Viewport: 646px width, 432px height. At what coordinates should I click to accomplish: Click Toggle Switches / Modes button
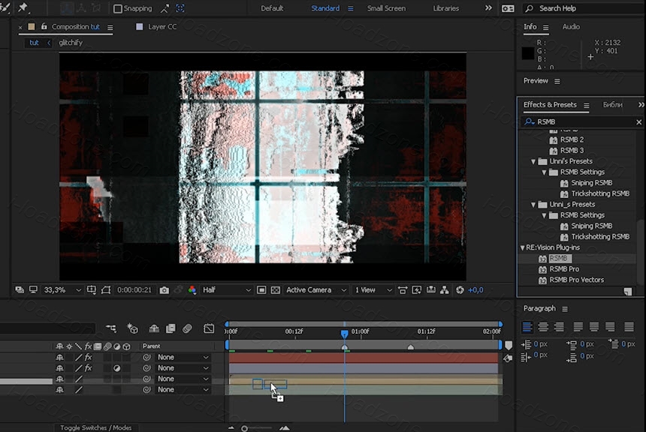pos(96,428)
